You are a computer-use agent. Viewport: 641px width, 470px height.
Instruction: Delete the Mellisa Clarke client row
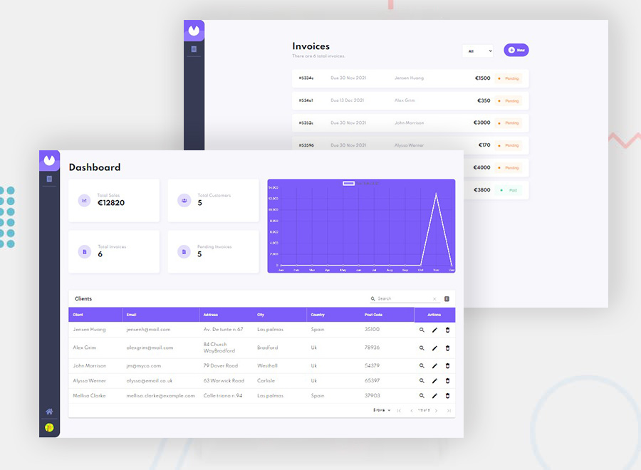pyautogui.click(x=448, y=396)
